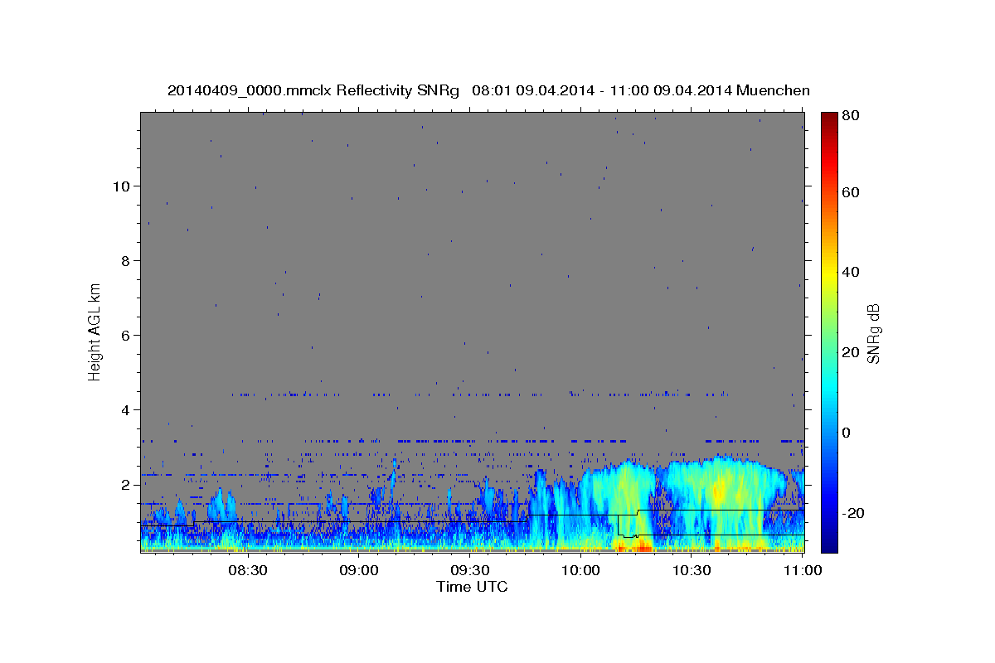The width and height of the screenshot is (995, 663).
Task: Click the plot title '20140409_0000.mmclx Reflectivity SNRg'
Action: 313,90
